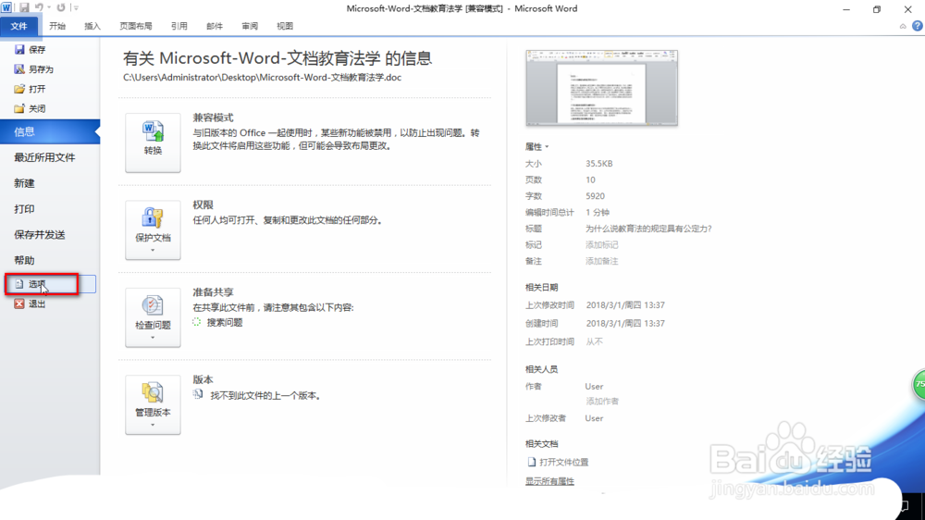Click the file path text below the title
The height and width of the screenshot is (520, 925).
click(262, 78)
